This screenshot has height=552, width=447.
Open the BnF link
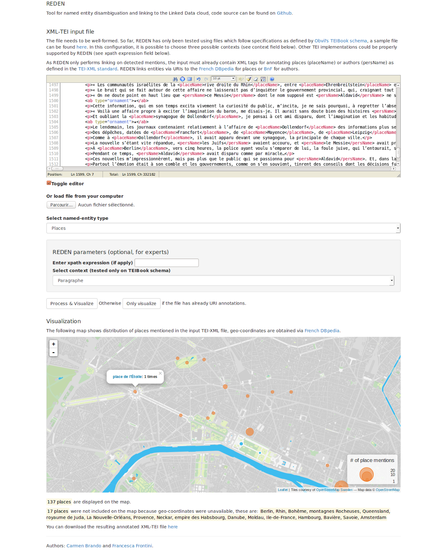(x=268, y=69)
